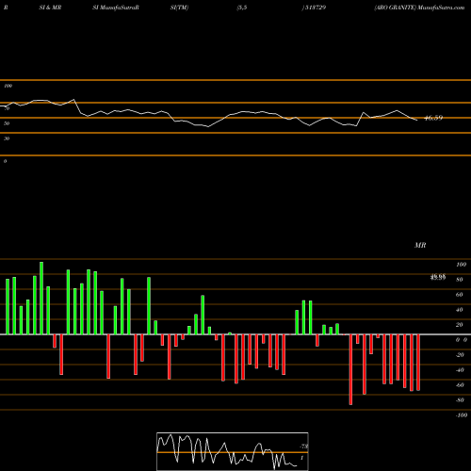Click the '-100' label on the MR axis

(462, 415)
